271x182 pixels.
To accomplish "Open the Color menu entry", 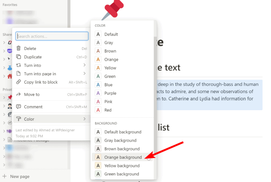I will pyautogui.click(x=52, y=119).
